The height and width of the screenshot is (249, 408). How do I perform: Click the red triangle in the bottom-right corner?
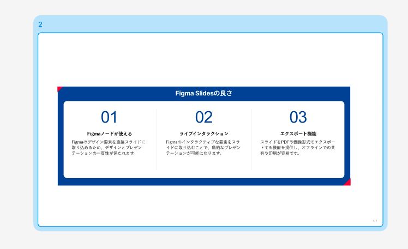tap(348, 183)
